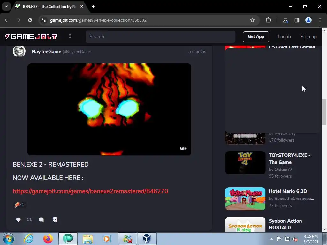Go back to the previous page
The image size is (327, 245).
[7, 20]
